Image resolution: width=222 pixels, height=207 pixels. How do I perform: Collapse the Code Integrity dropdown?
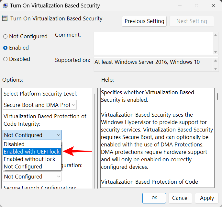32,135
